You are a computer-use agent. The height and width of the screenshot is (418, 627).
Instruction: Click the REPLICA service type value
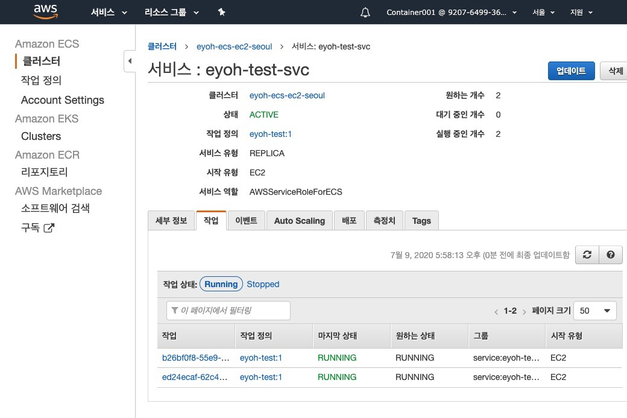tap(266, 153)
